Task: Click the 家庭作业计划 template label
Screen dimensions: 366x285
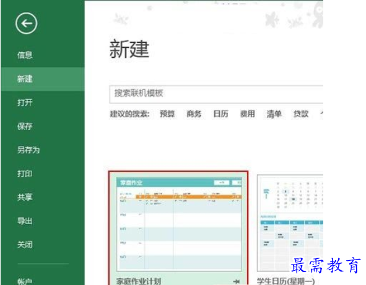Action: tap(139, 281)
